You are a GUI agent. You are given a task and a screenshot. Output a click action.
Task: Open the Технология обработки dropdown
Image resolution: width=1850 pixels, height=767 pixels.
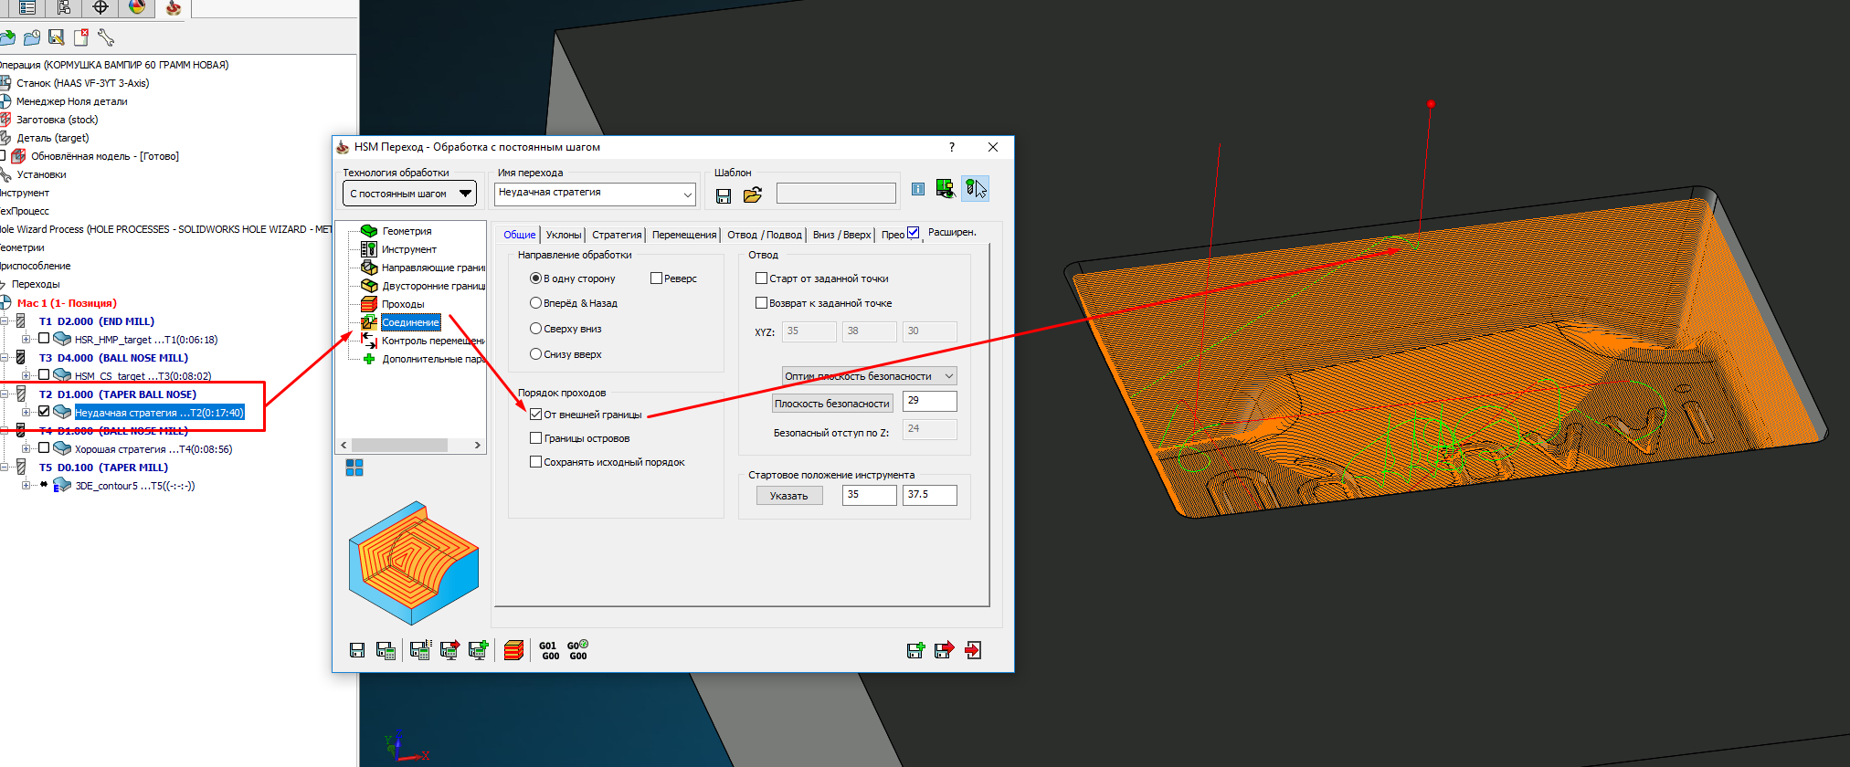point(409,194)
